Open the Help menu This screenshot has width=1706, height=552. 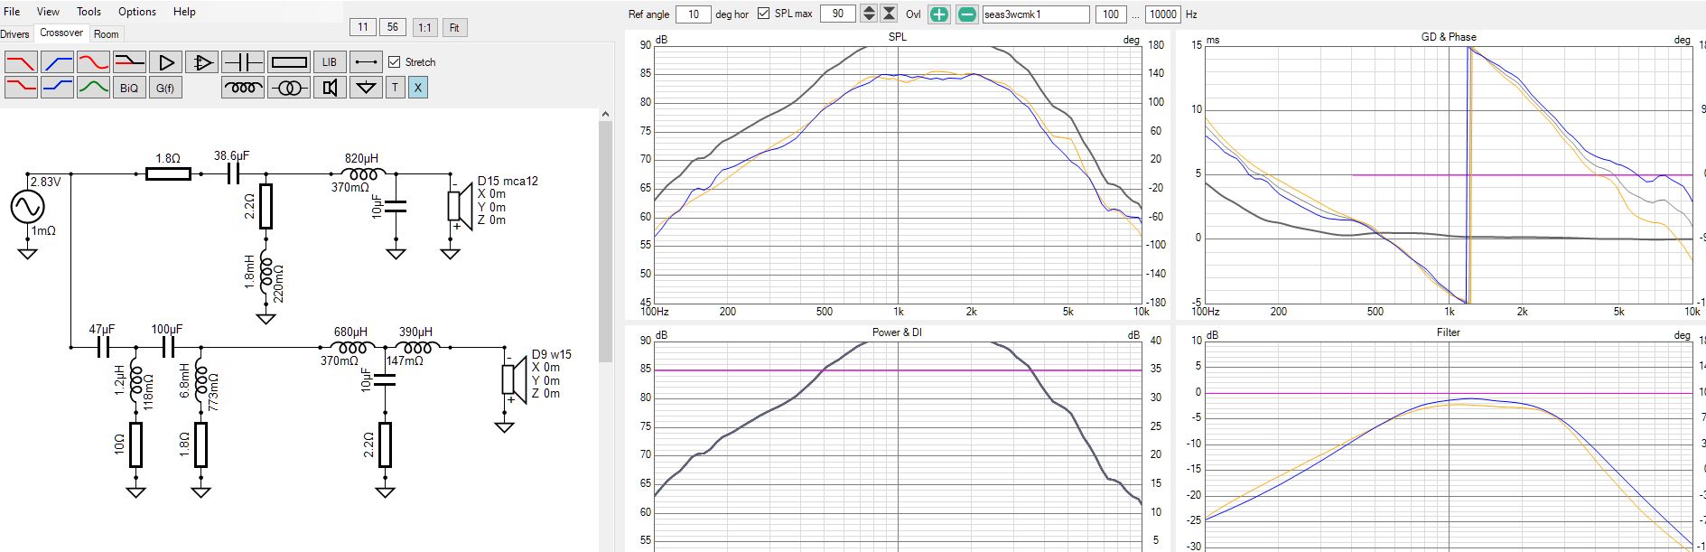pos(184,12)
